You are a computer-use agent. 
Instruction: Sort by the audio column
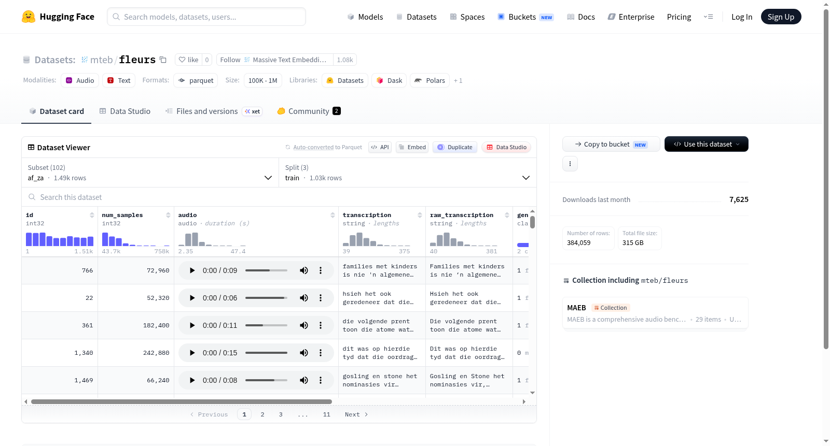click(x=333, y=215)
